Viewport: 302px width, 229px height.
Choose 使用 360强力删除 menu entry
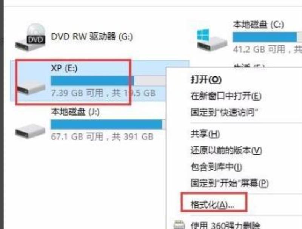pyautogui.click(x=225, y=225)
